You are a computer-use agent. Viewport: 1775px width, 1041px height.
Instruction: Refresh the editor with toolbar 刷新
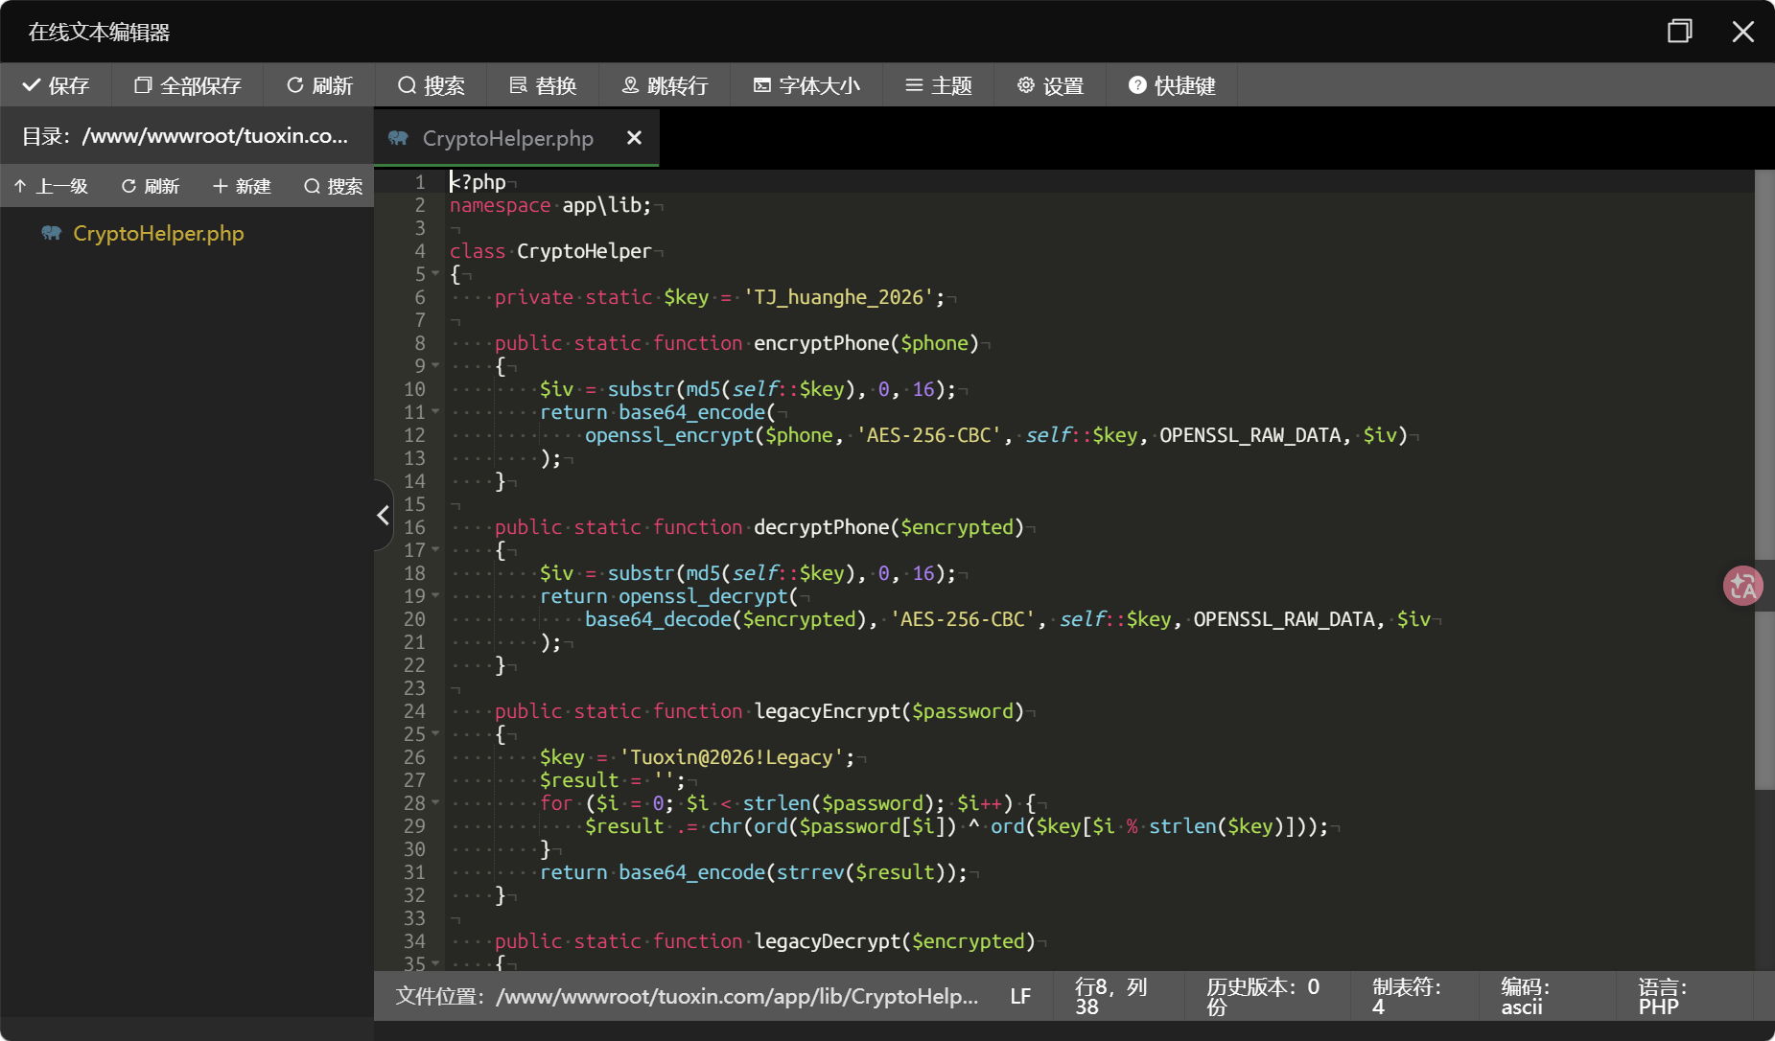[x=319, y=85]
